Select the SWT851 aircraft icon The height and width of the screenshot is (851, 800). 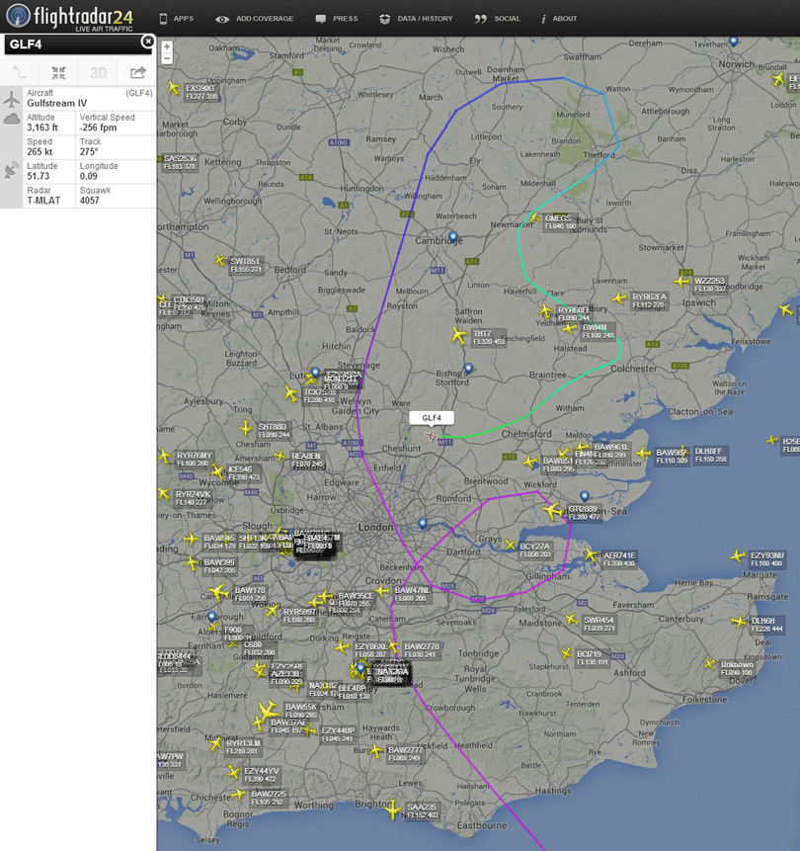[219, 261]
